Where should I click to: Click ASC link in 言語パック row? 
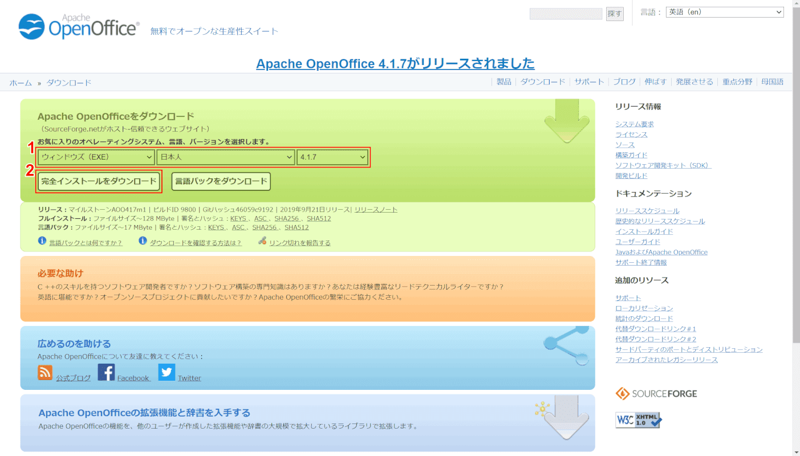(239, 227)
